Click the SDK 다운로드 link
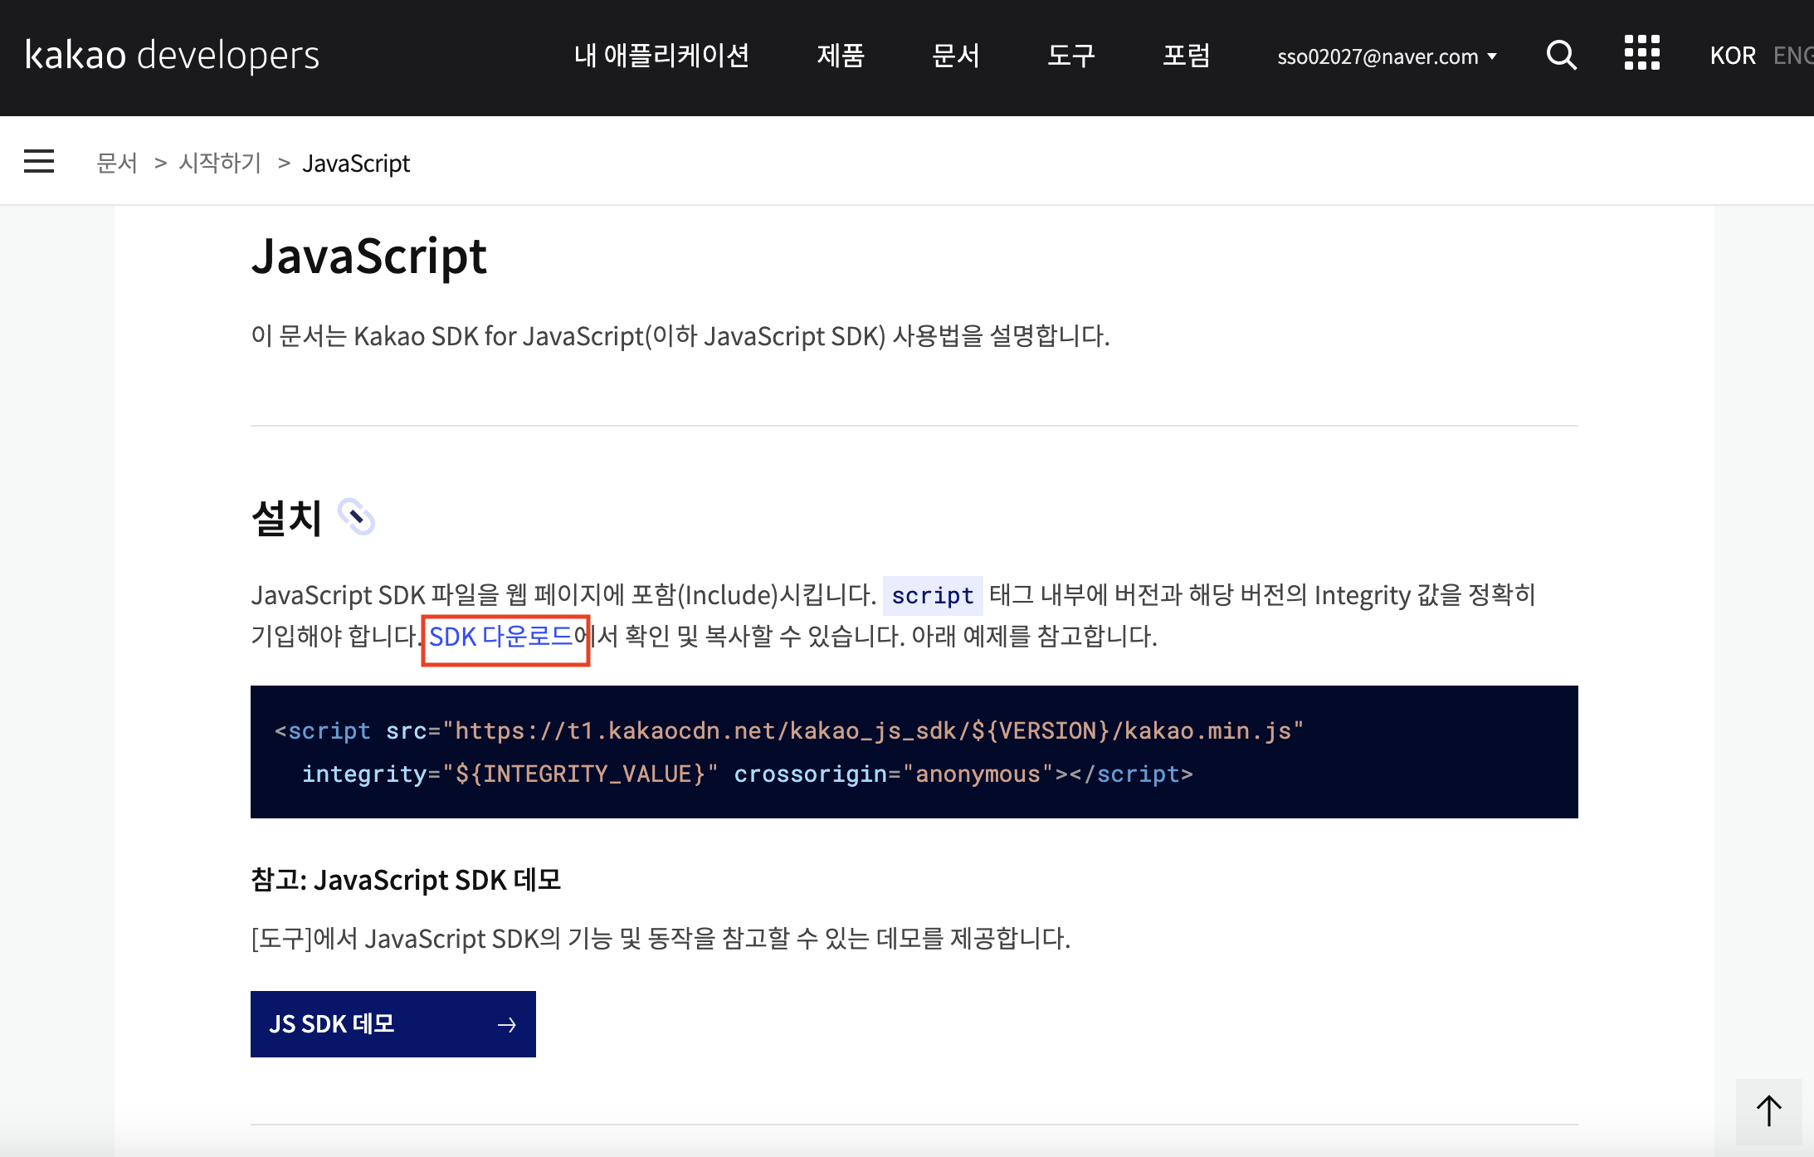The image size is (1814, 1157). 501,637
